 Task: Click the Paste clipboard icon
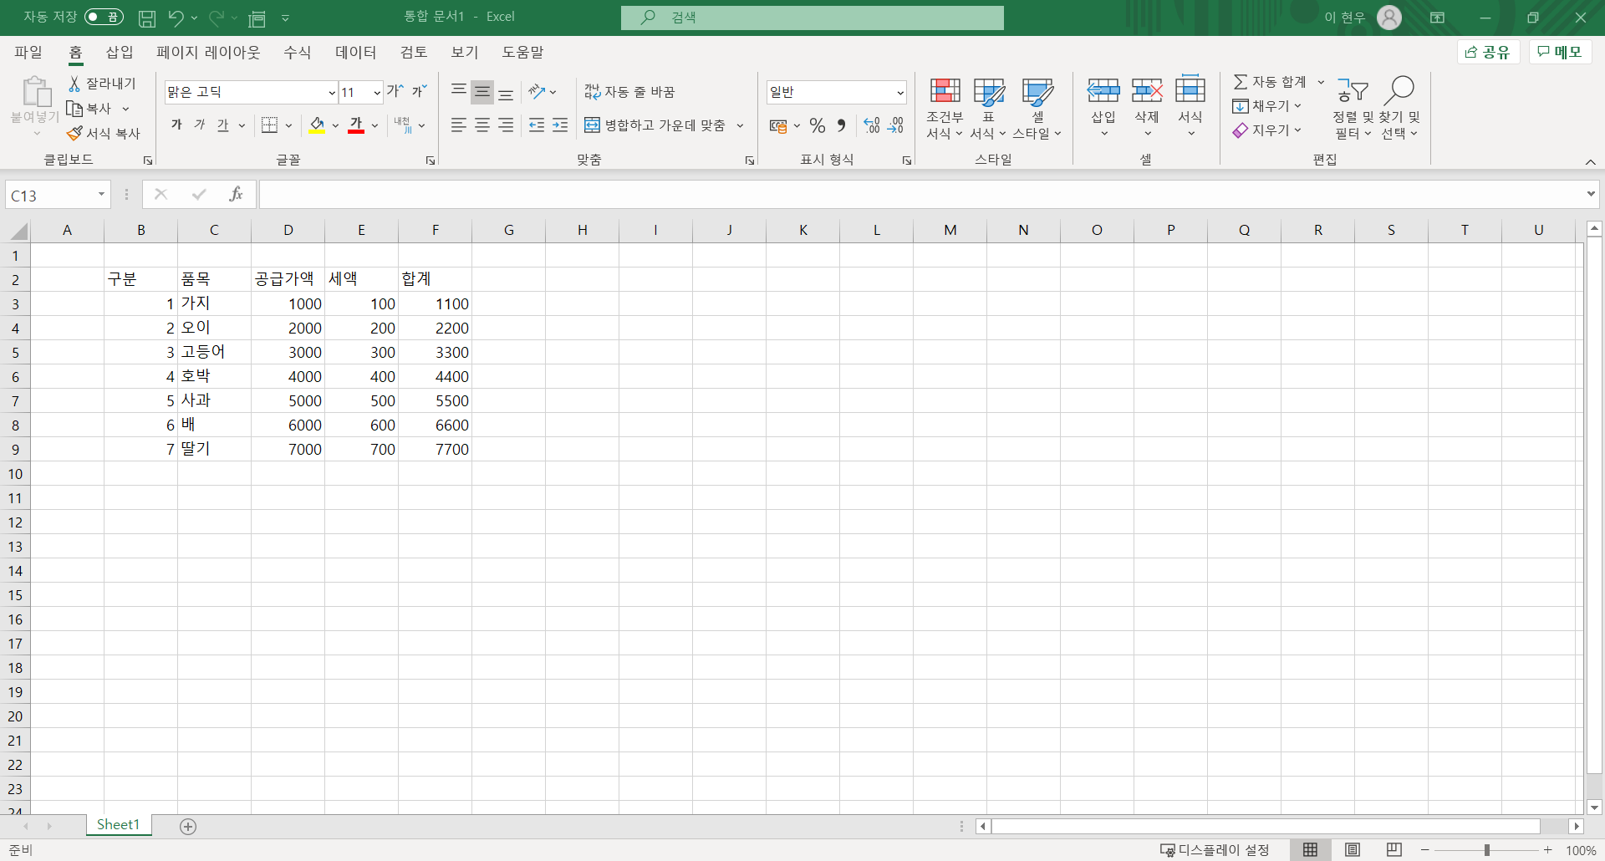click(35, 92)
